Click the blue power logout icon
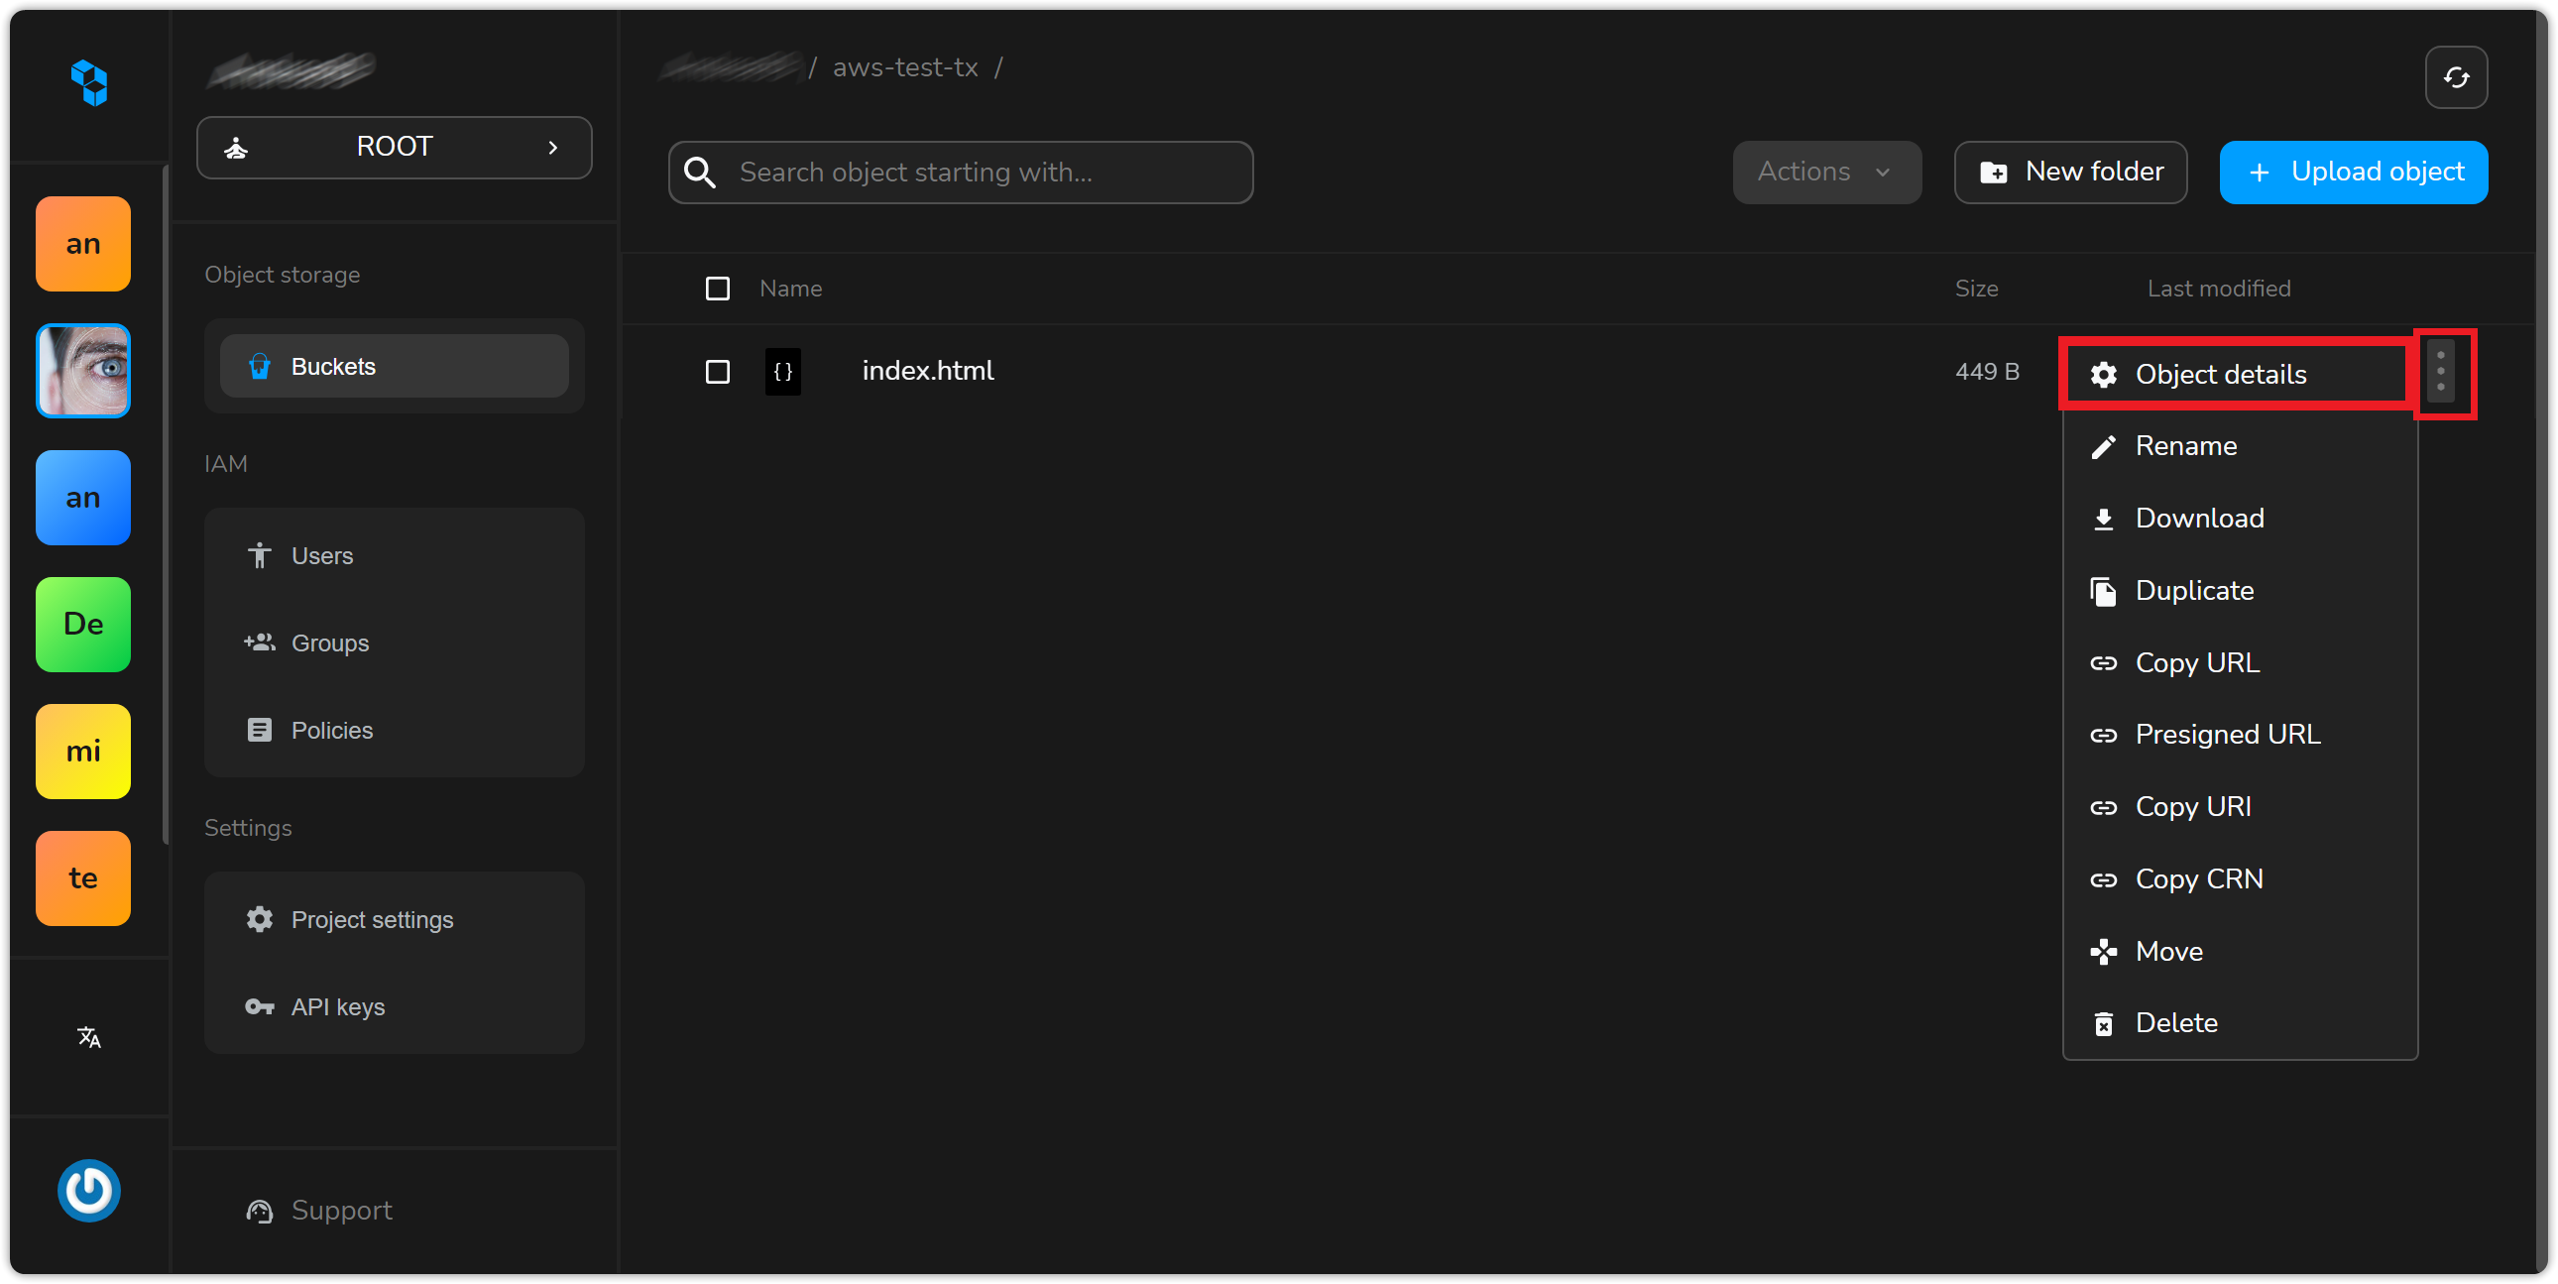 88,1190
